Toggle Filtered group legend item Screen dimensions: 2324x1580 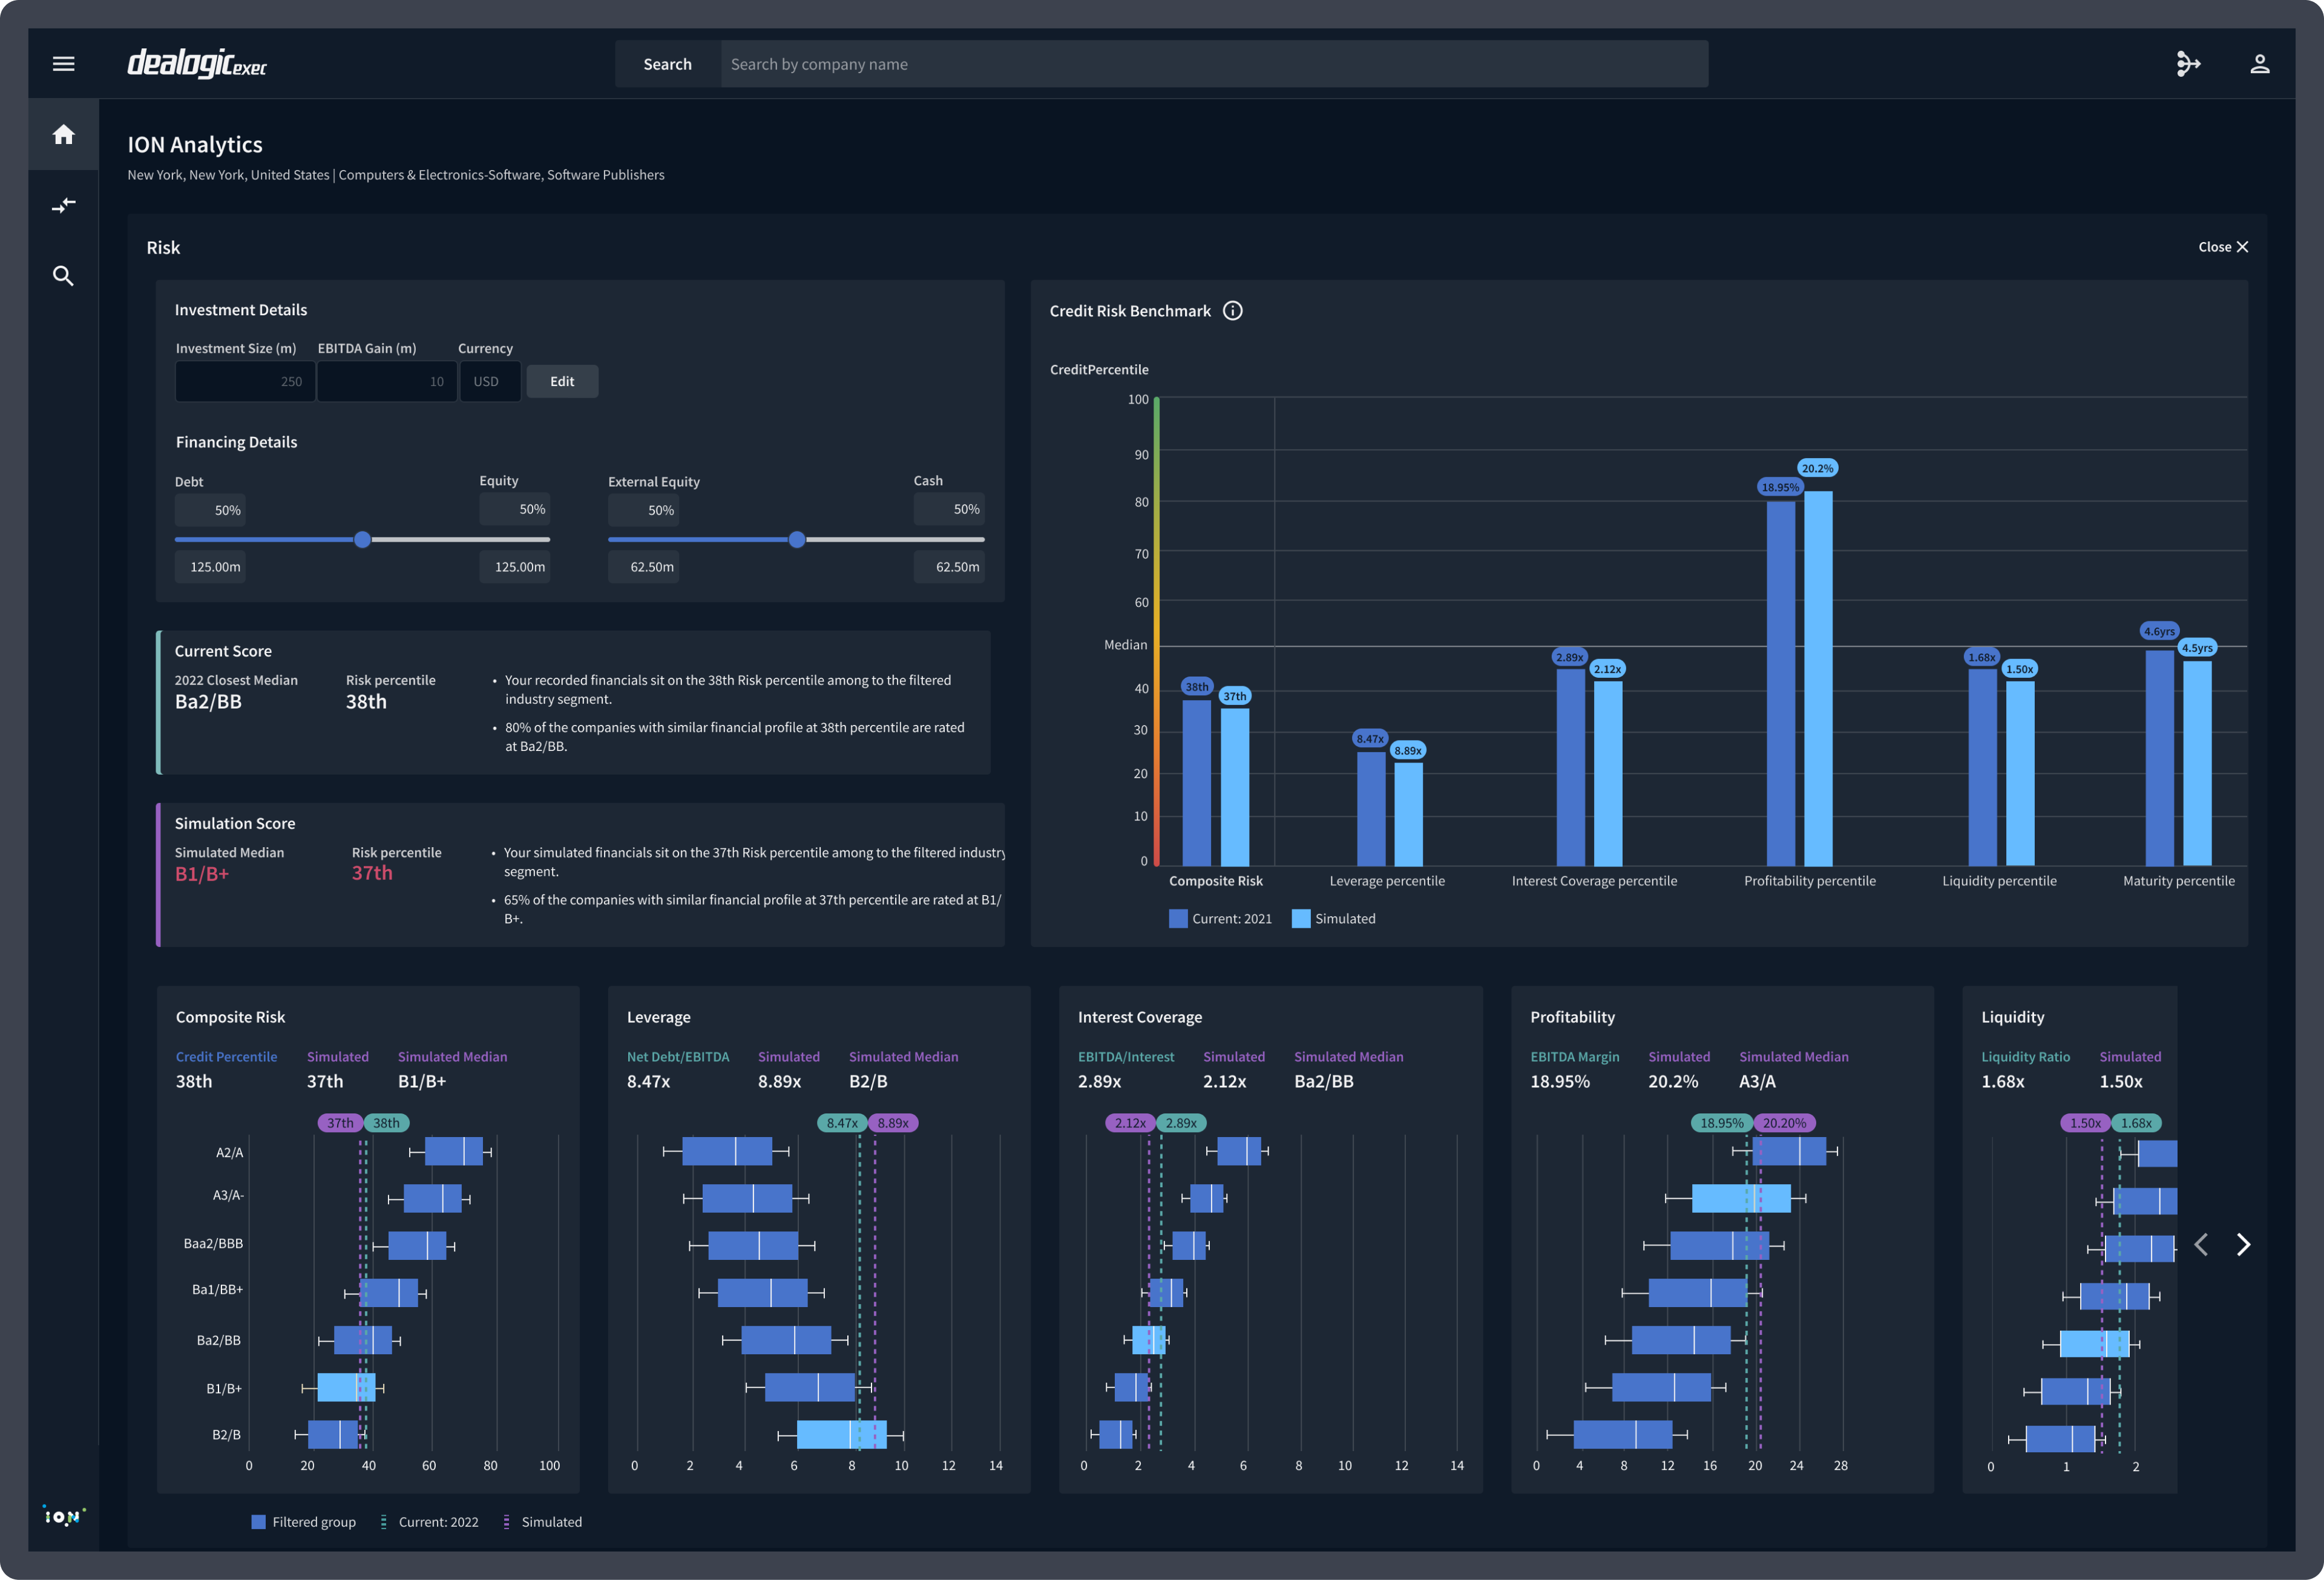(303, 1522)
